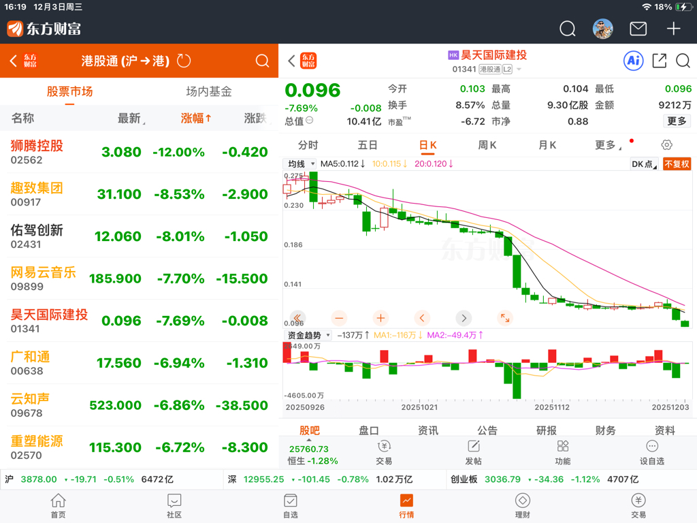Toggle DK点 indicator
Viewport: 697px width, 523px height.
[644, 164]
